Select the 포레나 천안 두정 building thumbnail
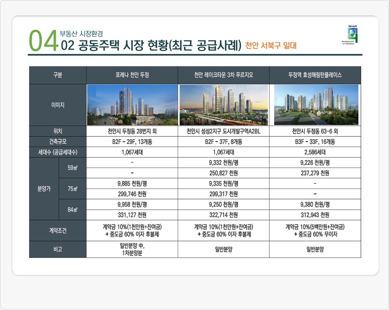 coord(132,105)
